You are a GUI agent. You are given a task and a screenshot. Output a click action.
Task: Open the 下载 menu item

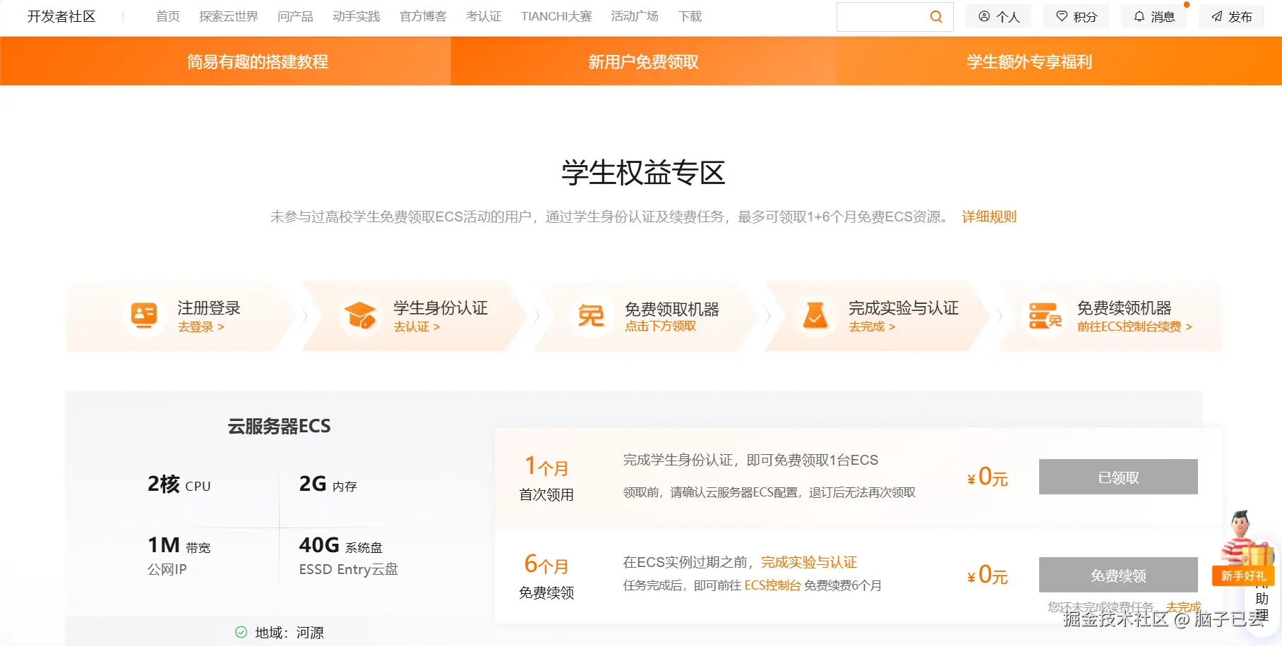pos(690,16)
